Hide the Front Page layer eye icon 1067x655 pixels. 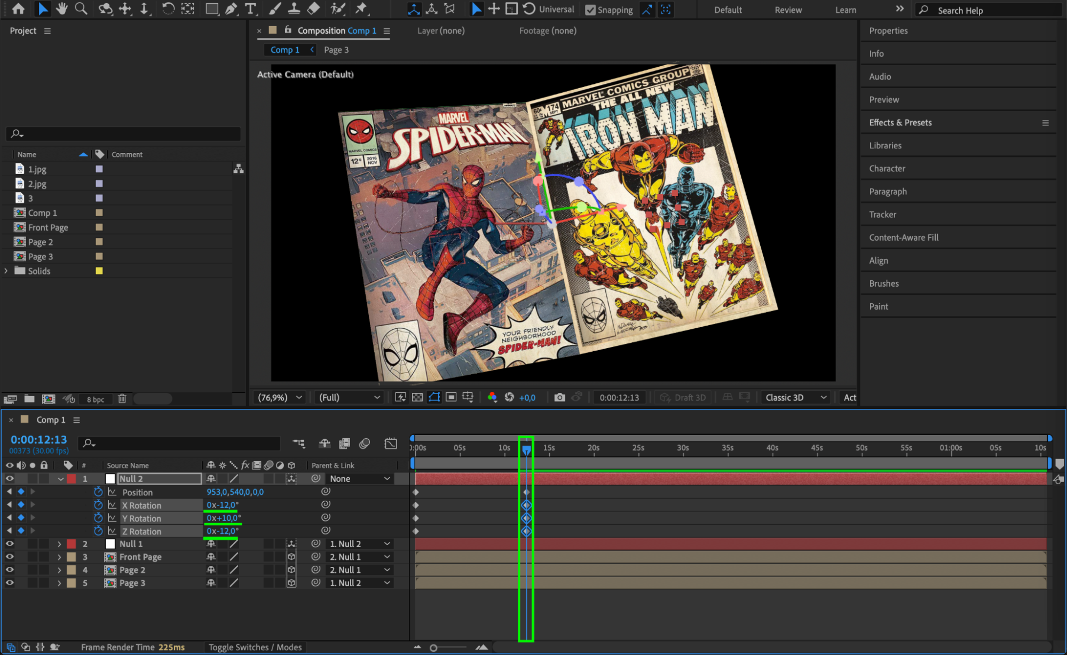(10, 557)
